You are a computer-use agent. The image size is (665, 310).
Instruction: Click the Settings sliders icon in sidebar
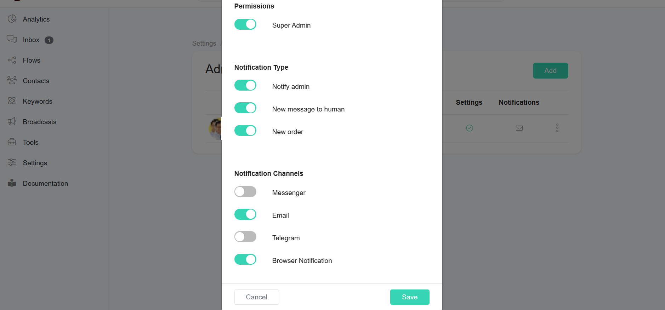tap(12, 162)
